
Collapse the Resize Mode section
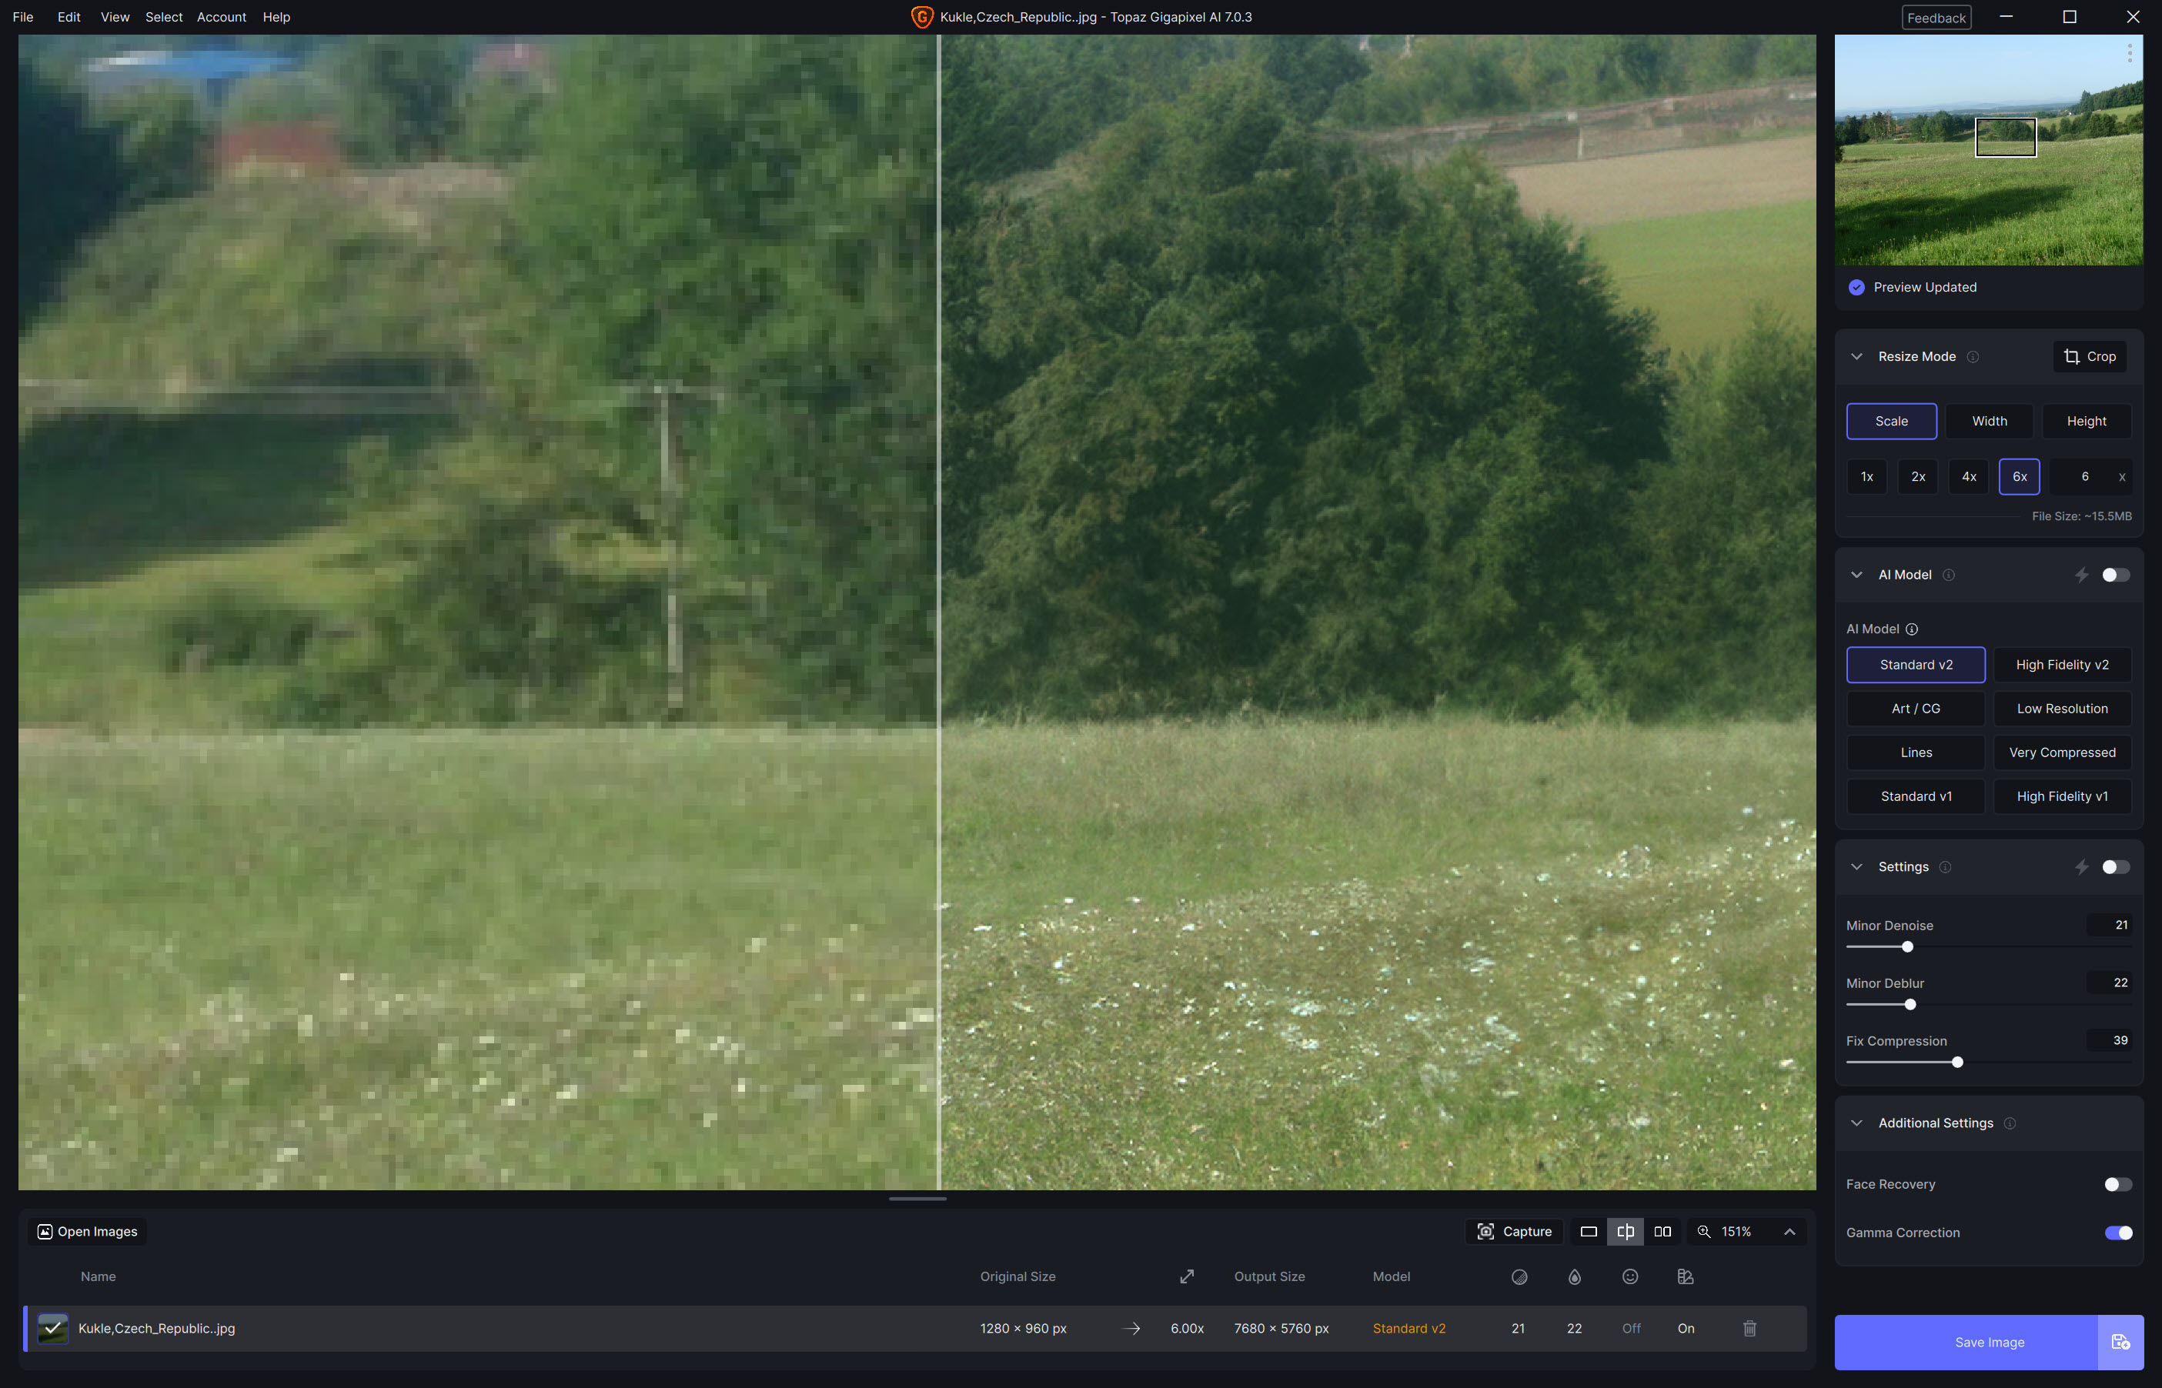pos(1856,357)
